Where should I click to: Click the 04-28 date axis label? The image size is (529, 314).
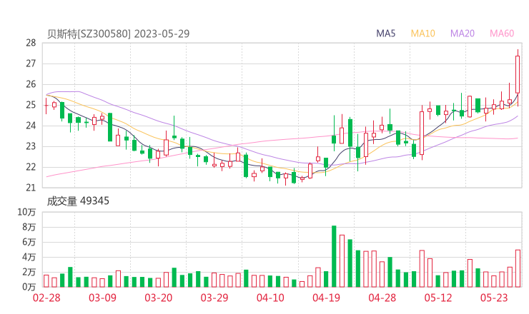382,298
